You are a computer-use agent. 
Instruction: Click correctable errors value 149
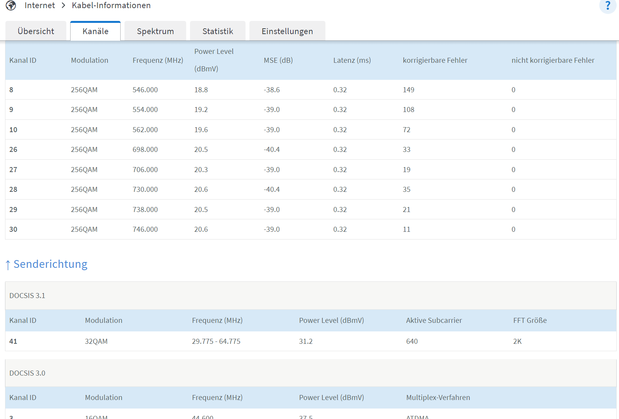click(x=408, y=90)
